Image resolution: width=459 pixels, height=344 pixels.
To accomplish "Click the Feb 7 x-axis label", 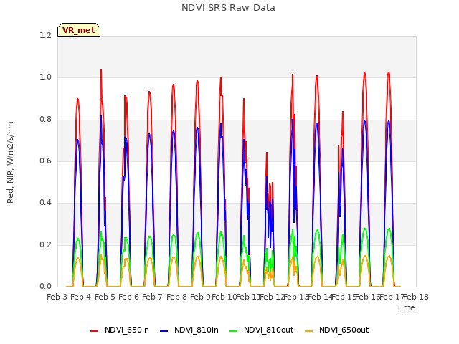I will [153, 297].
